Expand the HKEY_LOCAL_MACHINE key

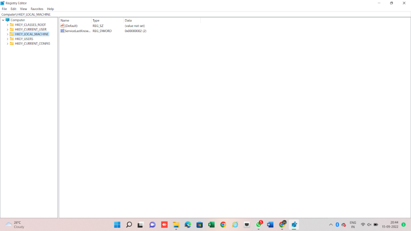[7, 34]
